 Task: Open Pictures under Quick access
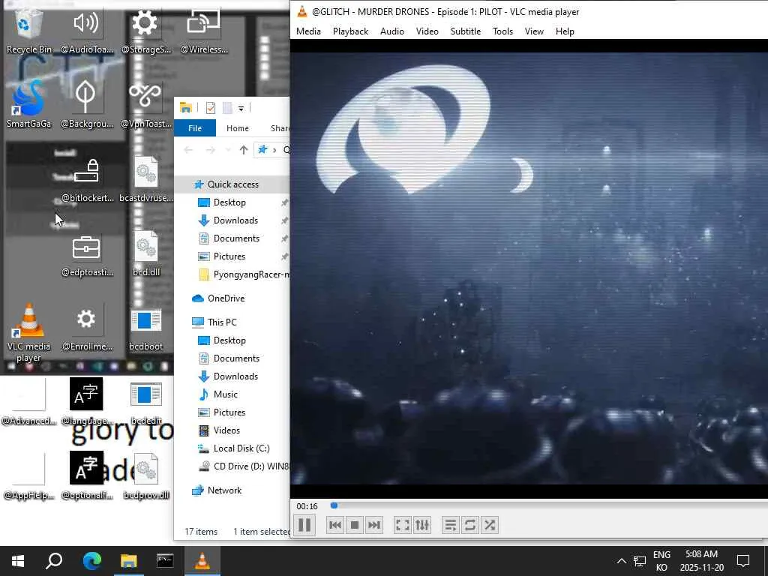pos(229,256)
